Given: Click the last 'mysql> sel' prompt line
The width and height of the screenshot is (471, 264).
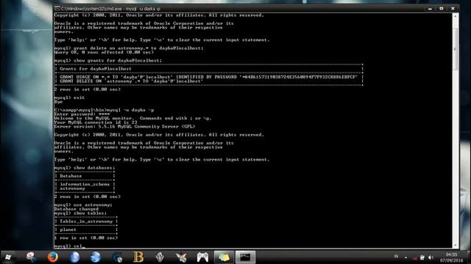Looking at the screenshot, I should pos(69,246).
